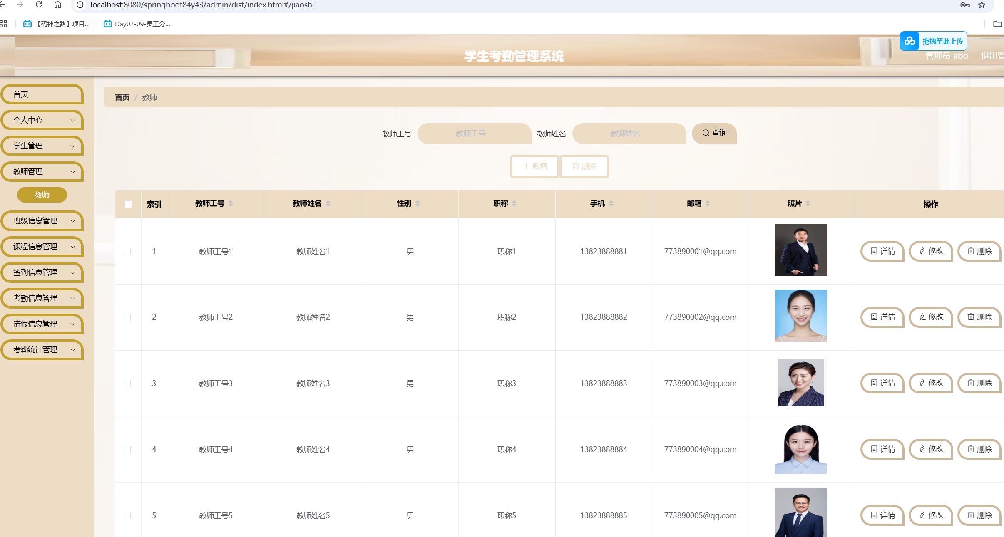1004x537 pixels.
Task: Click 修改 button for teacher row 2
Action: (931, 317)
